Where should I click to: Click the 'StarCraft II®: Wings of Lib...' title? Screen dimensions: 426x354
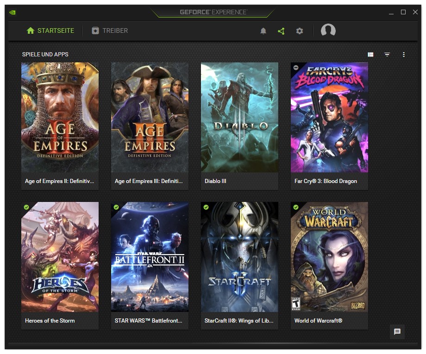(x=239, y=321)
